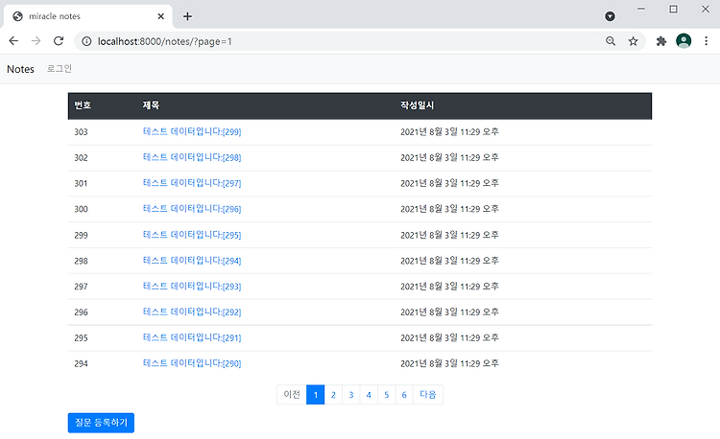Click row number 295 in 번호 column

coord(81,337)
